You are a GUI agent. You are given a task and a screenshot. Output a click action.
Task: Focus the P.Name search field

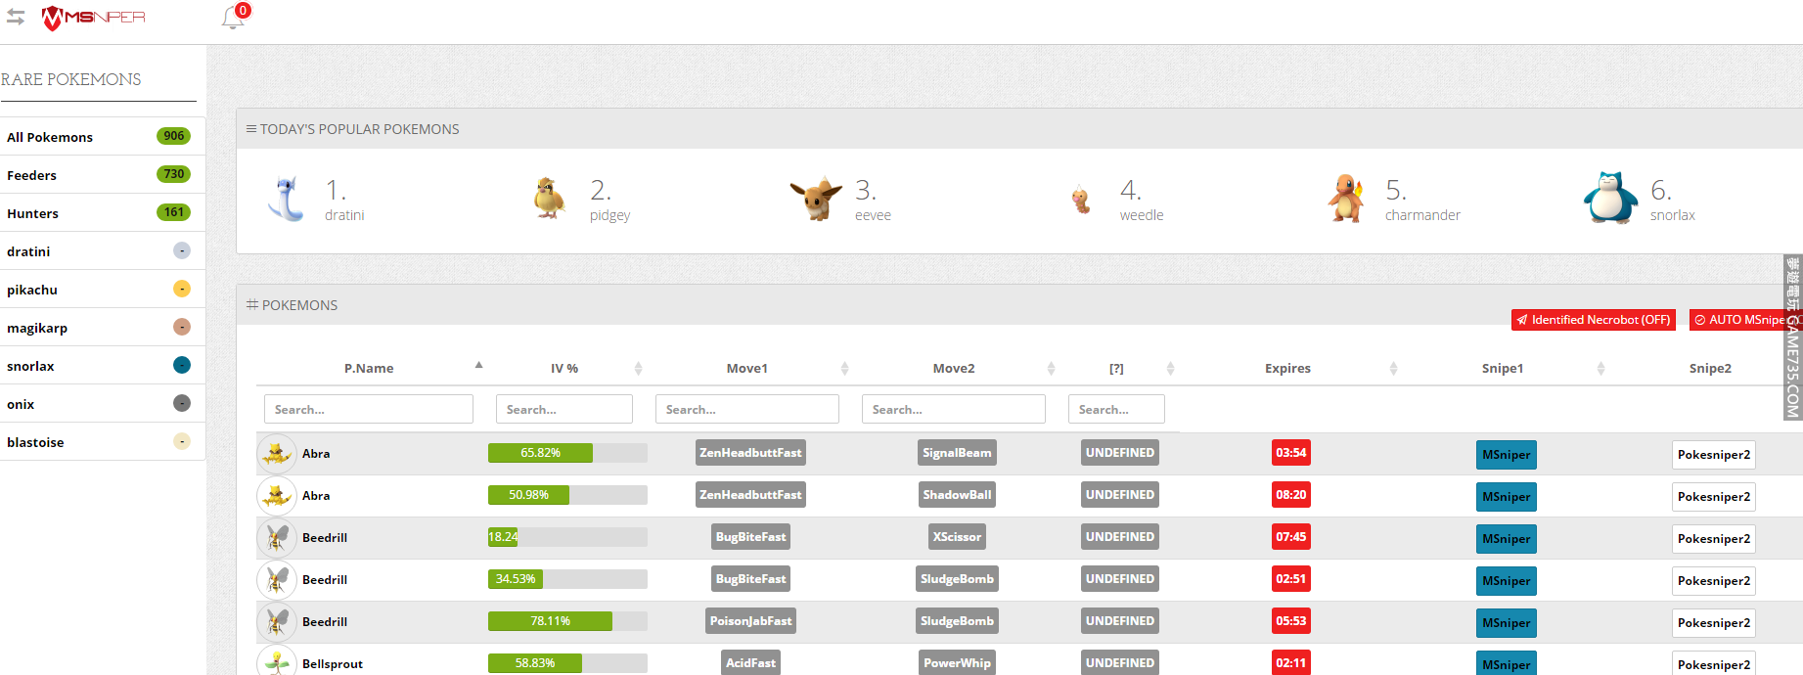click(x=369, y=409)
